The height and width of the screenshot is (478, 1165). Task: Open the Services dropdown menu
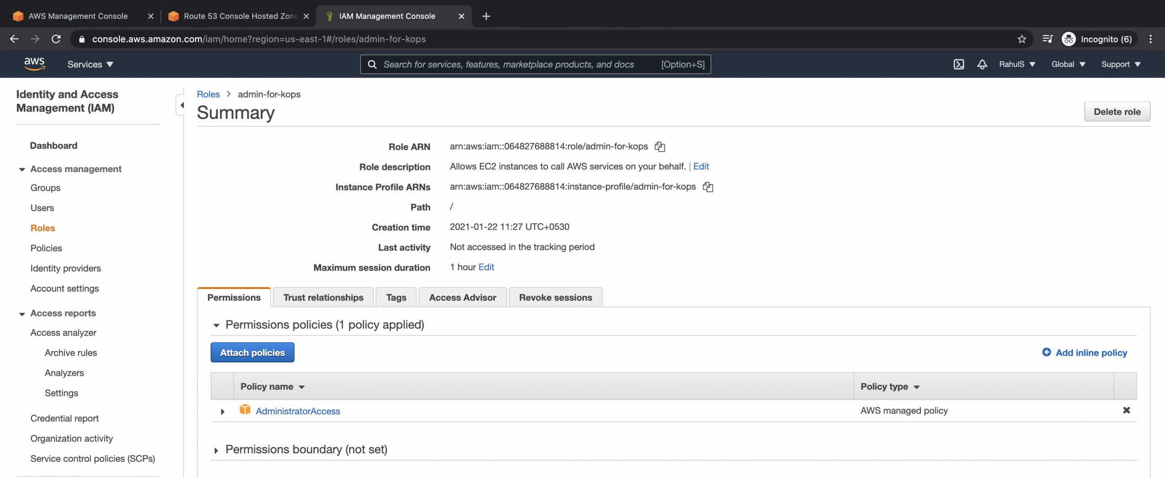pos(90,64)
